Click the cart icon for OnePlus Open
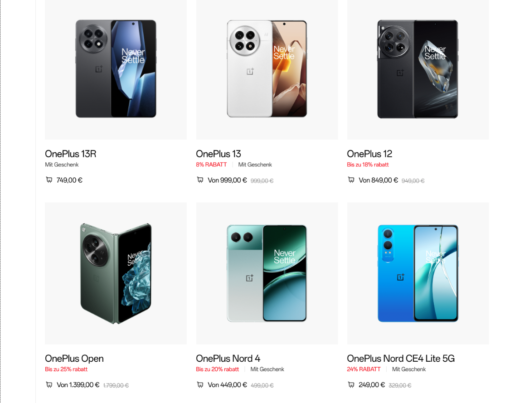This screenshot has height=403, width=505. tap(49, 384)
